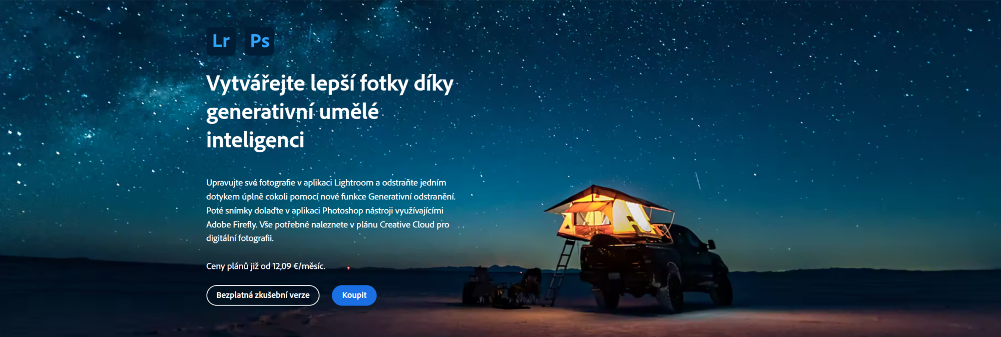Click the Milky Way glow in the sky
Screen dimensions: 1001x337
[125, 90]
